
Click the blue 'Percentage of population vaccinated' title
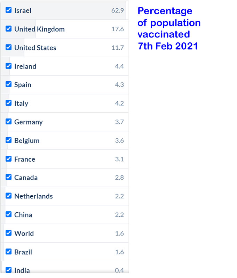tap(169, 28)
